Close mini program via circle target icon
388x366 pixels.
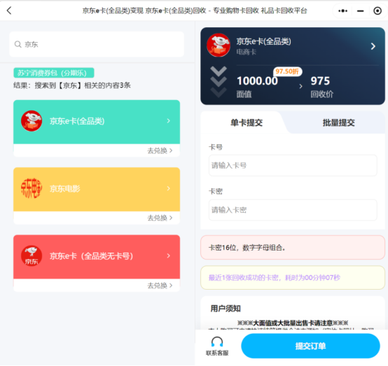[377, 11]
